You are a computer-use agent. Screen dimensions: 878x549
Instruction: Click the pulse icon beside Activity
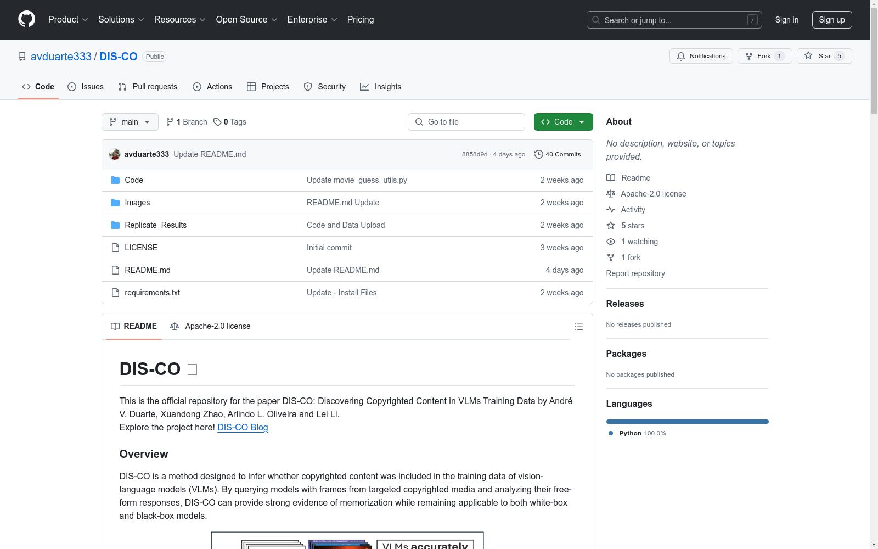pos(611,210)
